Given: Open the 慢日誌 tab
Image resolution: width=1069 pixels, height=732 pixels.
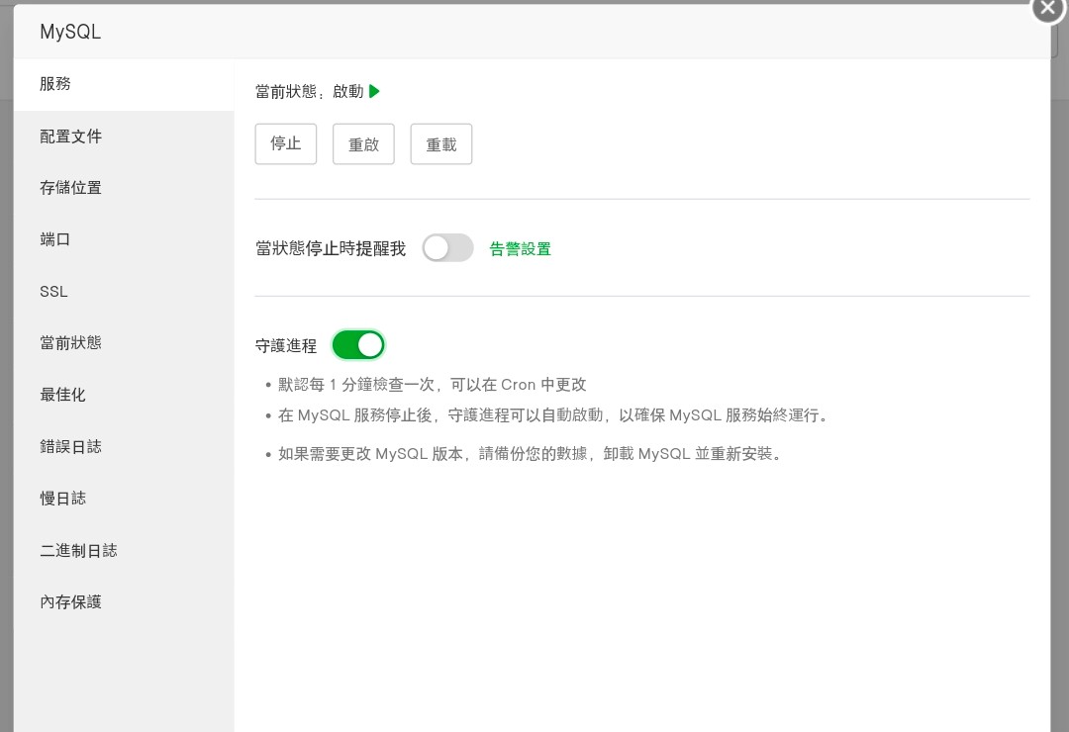Looking at the screenshot, I should point(124,499).
